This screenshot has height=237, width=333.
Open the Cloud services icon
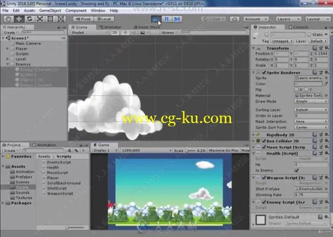click(x=234, y=19)
